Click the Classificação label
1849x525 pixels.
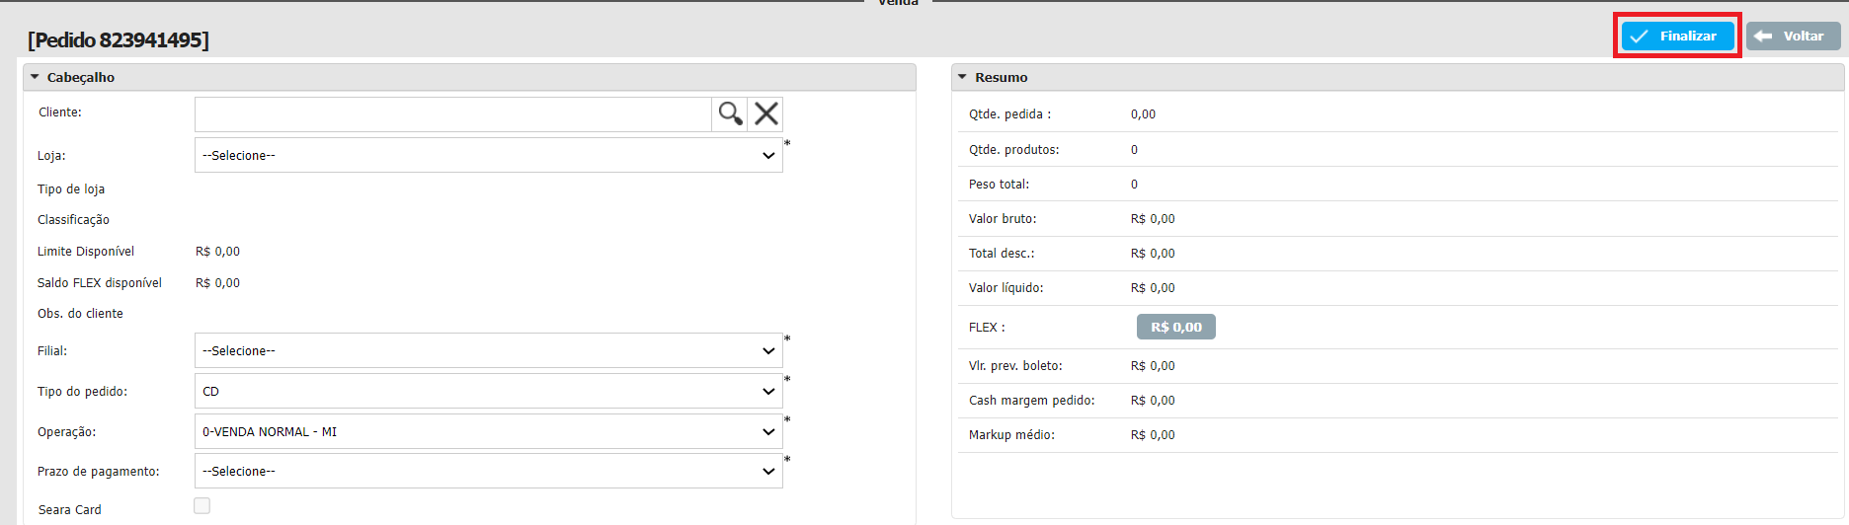click(x=74, y=220)
